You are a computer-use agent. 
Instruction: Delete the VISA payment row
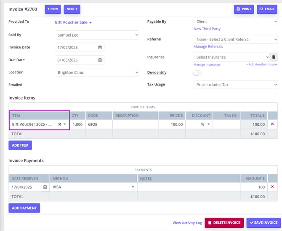(272, 187)
